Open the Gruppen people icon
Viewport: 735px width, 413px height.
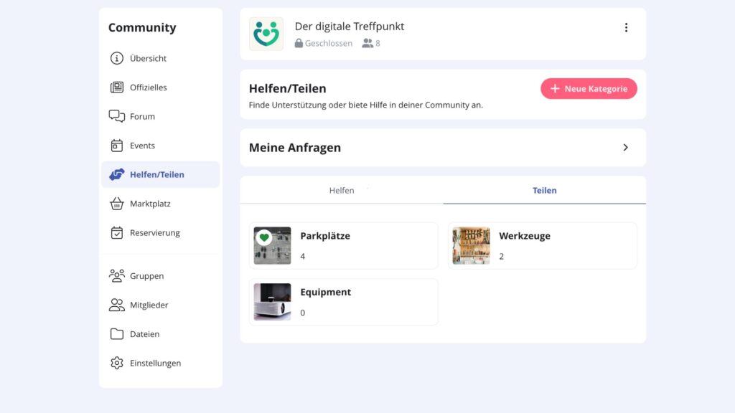[x=117, y=275]
